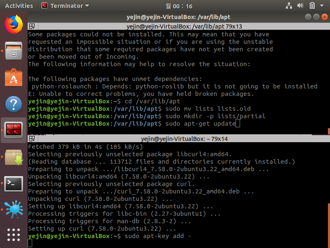Image resolution: width=330 pixels, height=248 pixels.
Task: Open the blue splash application dock icon
Action: tap(14, 210)
